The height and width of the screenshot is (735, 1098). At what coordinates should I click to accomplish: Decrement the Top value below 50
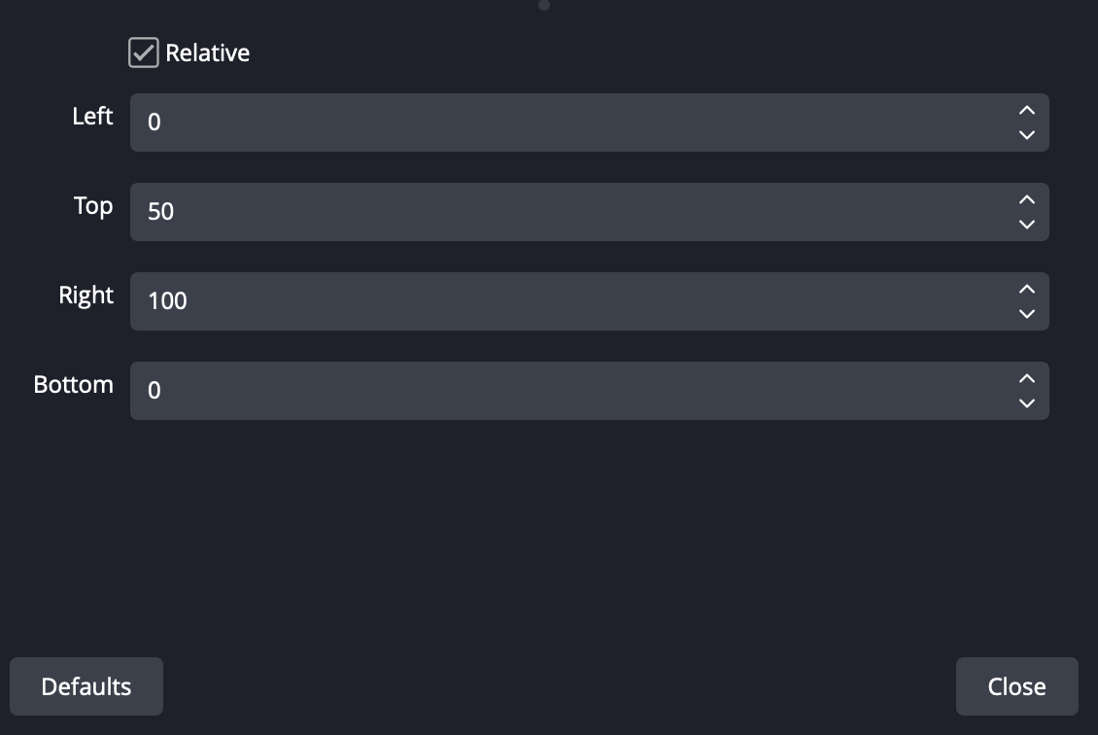[x=1026, y=226]
